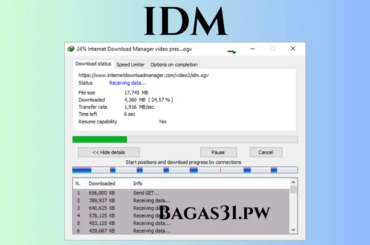Click the download URL text
This screenshot has width=370, height=245.
144,75
